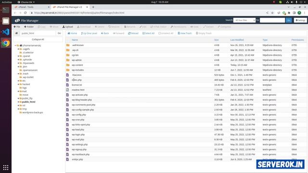Screen dimensions: 308x173
Task: Expand the .cagefs tree folder
Action: (x=18, y=49)
